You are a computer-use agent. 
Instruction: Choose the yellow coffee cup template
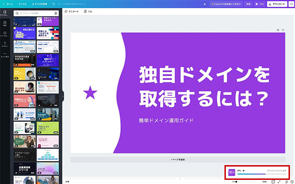pos(24,74)
